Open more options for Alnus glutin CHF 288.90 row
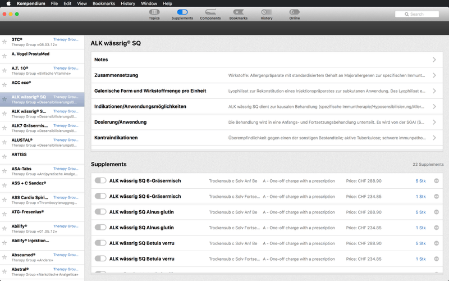Image resolution: width=449 pixels, height=281 pixels. pos(437,212)
